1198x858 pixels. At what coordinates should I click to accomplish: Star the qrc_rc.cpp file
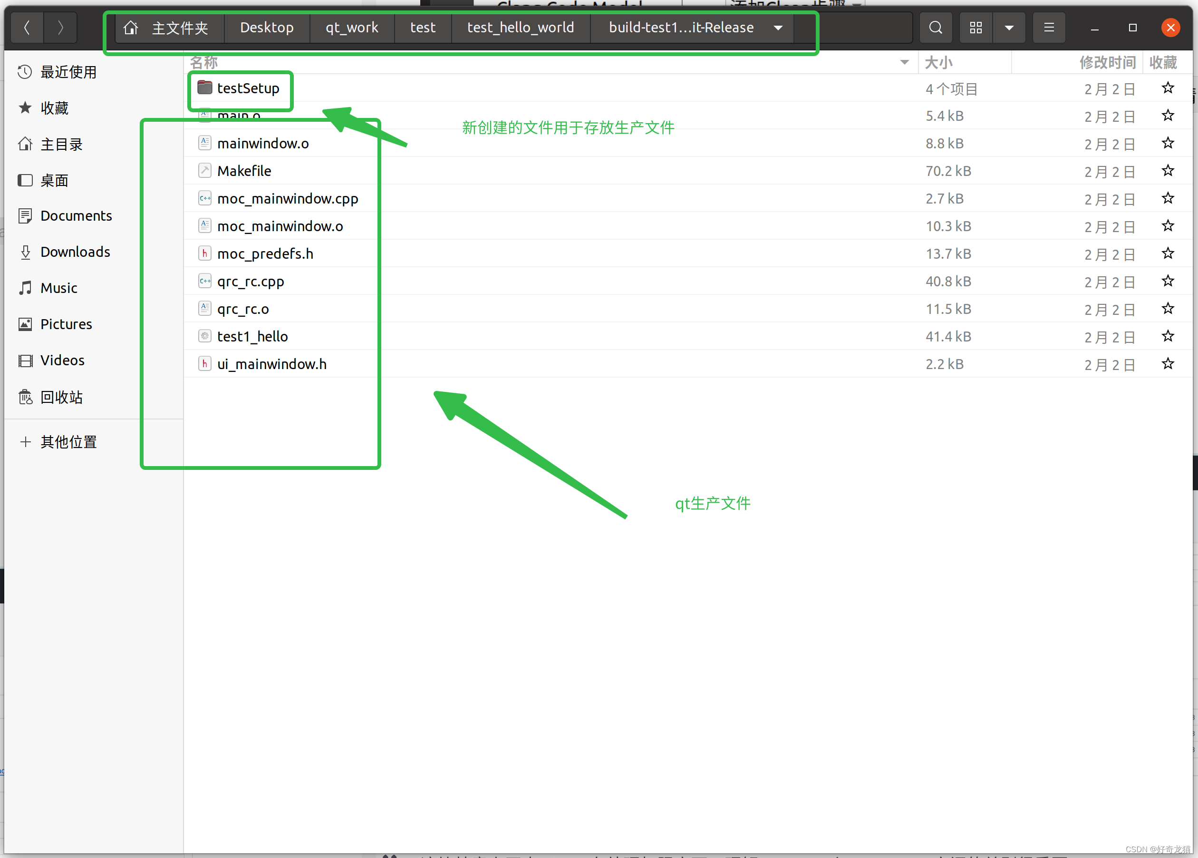pos(1168,281)
